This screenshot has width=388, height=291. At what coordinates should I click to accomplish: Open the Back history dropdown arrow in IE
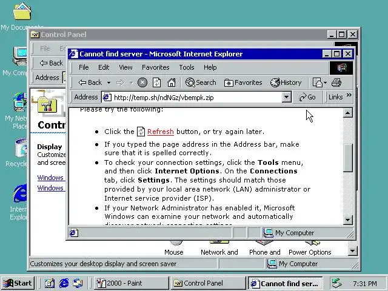[x=109, y=82]
